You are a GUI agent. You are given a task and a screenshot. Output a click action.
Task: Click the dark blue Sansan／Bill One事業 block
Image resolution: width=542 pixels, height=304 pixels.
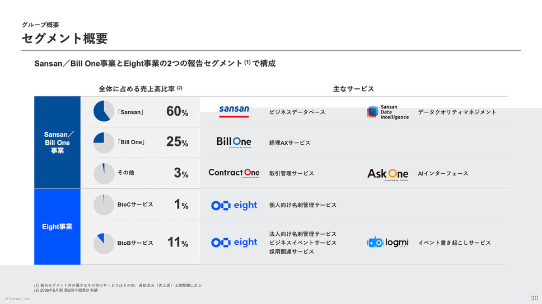pyautogui.click(x=57, y=142)
